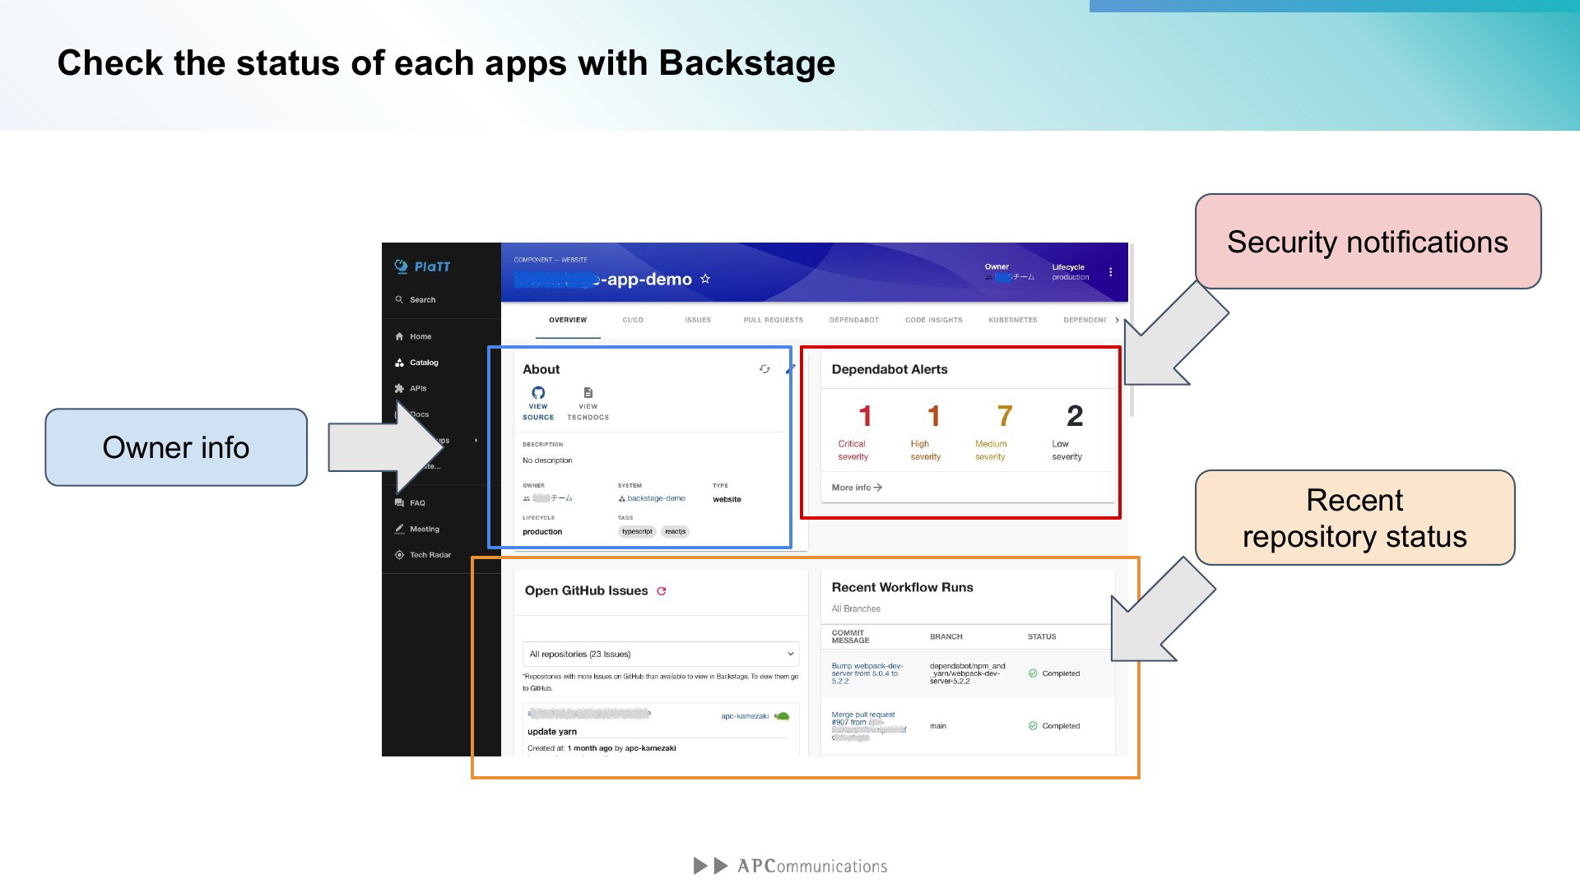Open the Meeting sidebar entry

click(x=417, y=530)
